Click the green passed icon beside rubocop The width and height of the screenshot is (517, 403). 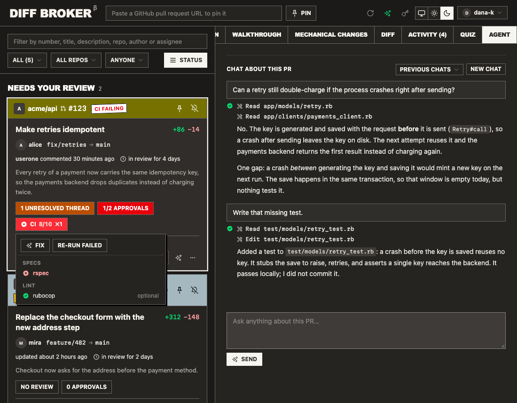pyautogui.click(x=26, y=296)
